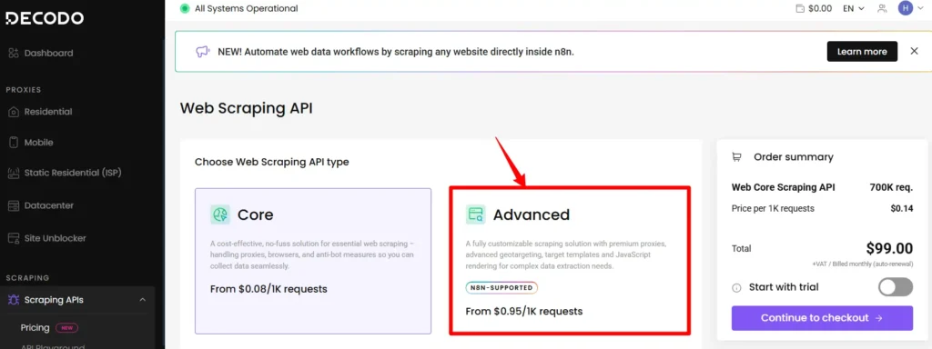Open All Systems Operational status

pyautogui.click(x=246, y=8)
